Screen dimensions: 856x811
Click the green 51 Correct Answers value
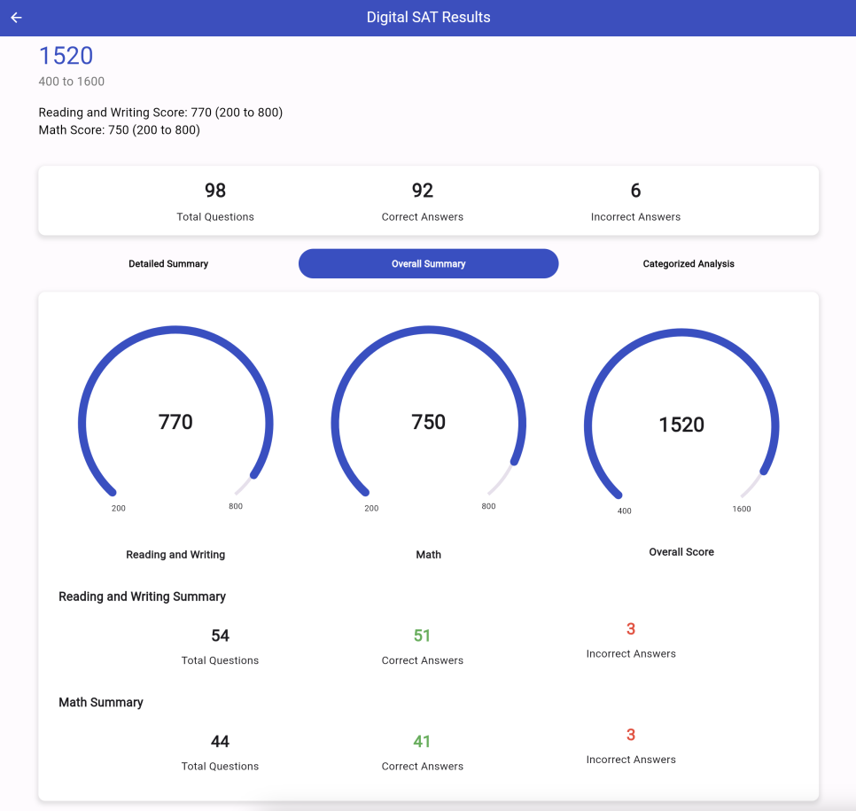(423, 636)
